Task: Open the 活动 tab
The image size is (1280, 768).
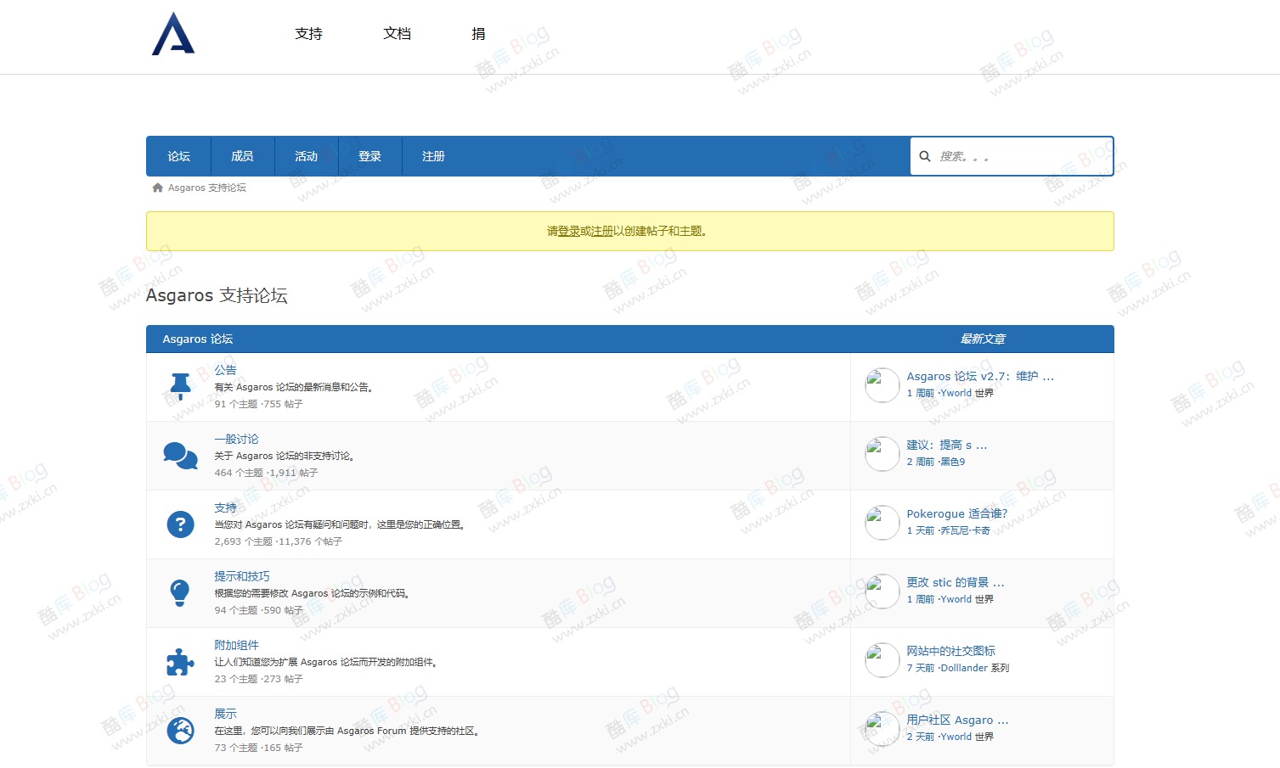Action: (307, 156)
